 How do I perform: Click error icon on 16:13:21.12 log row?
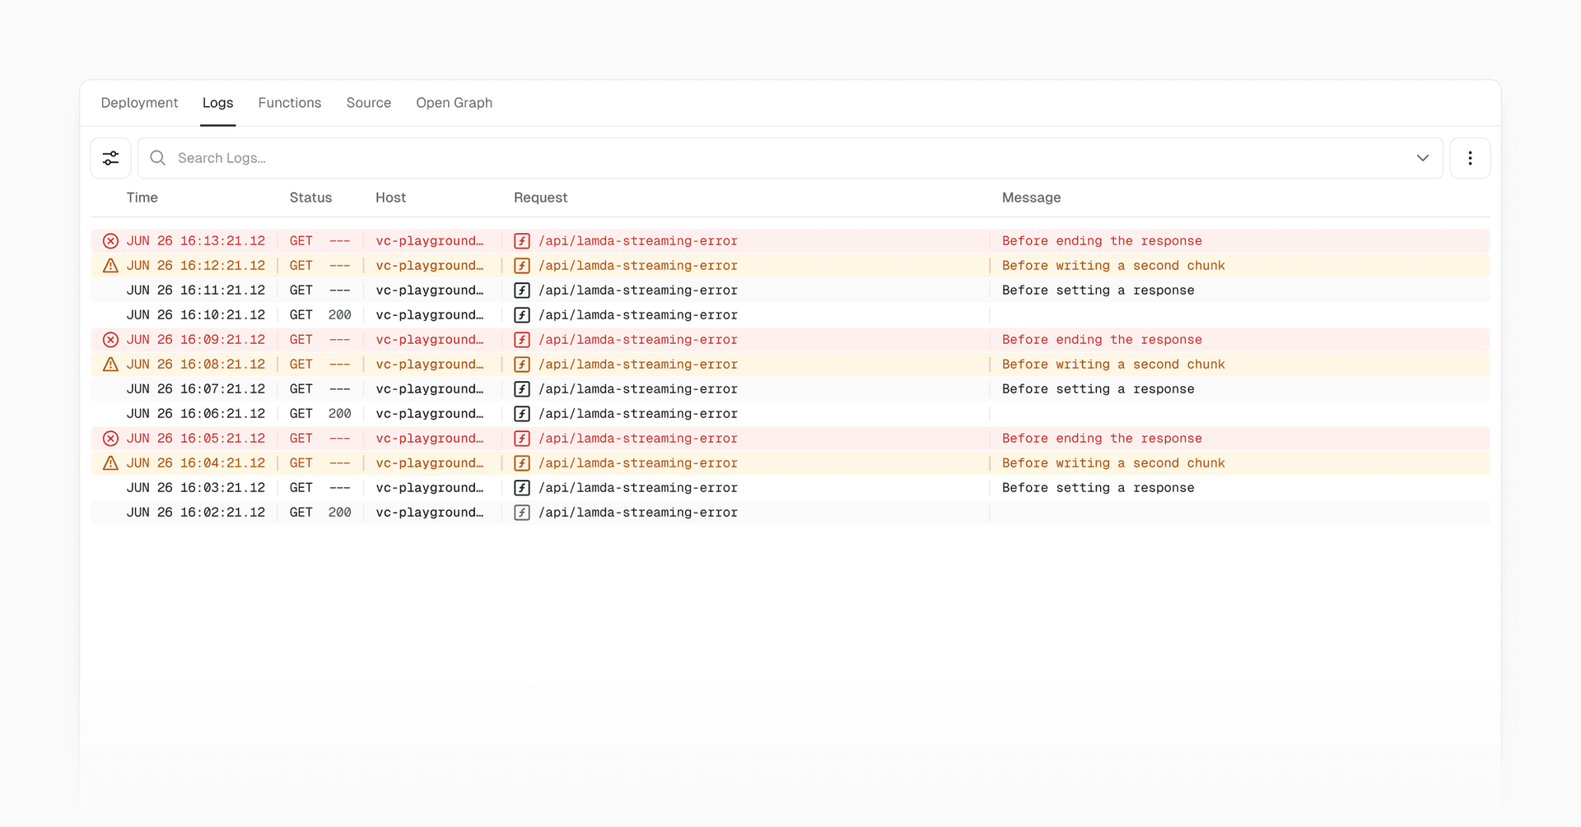click(x=110, y=241)
